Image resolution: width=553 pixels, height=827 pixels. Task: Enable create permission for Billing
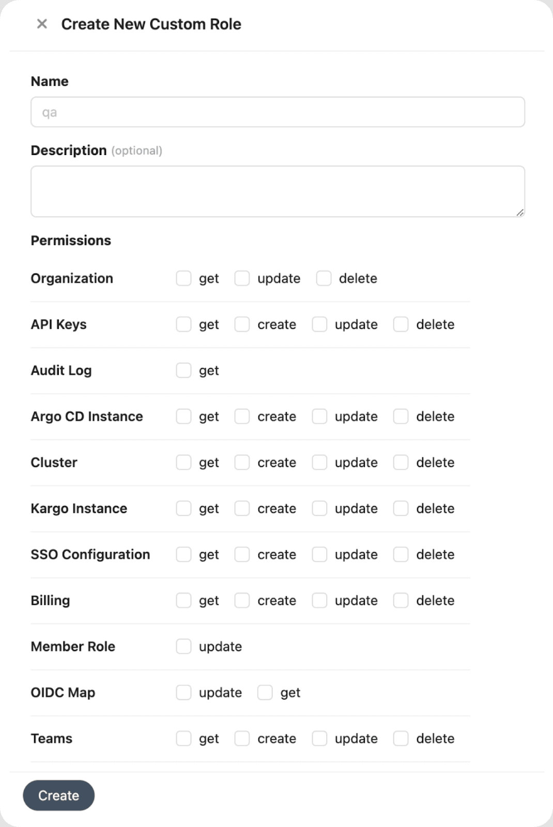point(242,600)
